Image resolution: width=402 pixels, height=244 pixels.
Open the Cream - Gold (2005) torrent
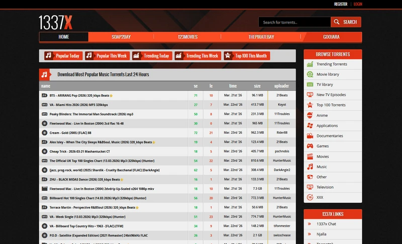(x=70, y=133)
